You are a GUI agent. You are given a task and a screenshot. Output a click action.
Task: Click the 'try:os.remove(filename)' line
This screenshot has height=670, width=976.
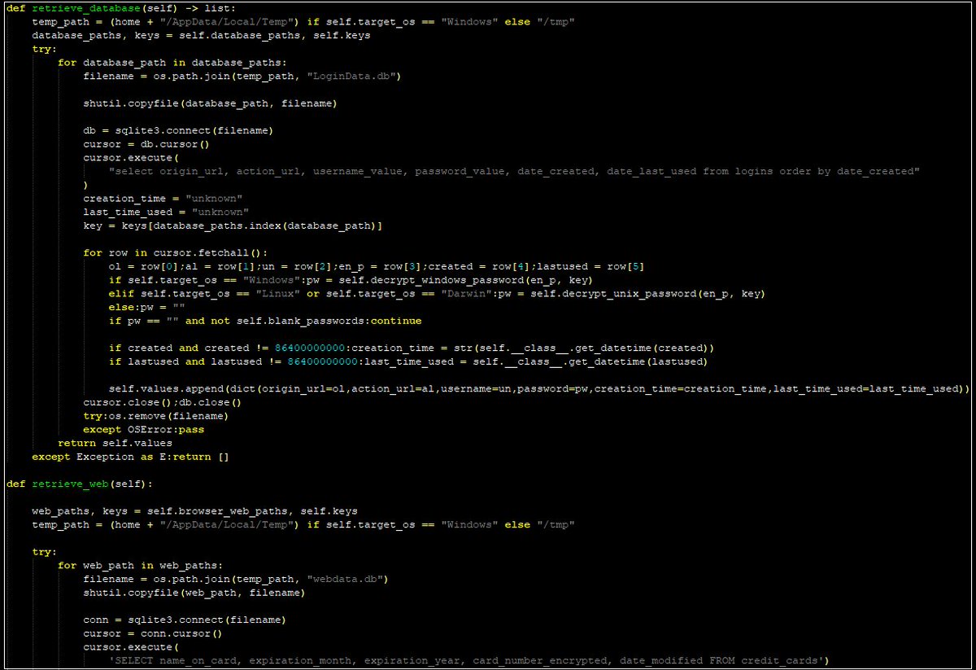pos(156,415)
